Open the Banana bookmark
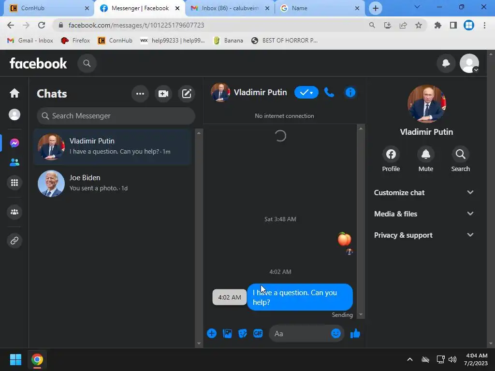The height and width of the screenshot is (371, 495). [228, 41]
